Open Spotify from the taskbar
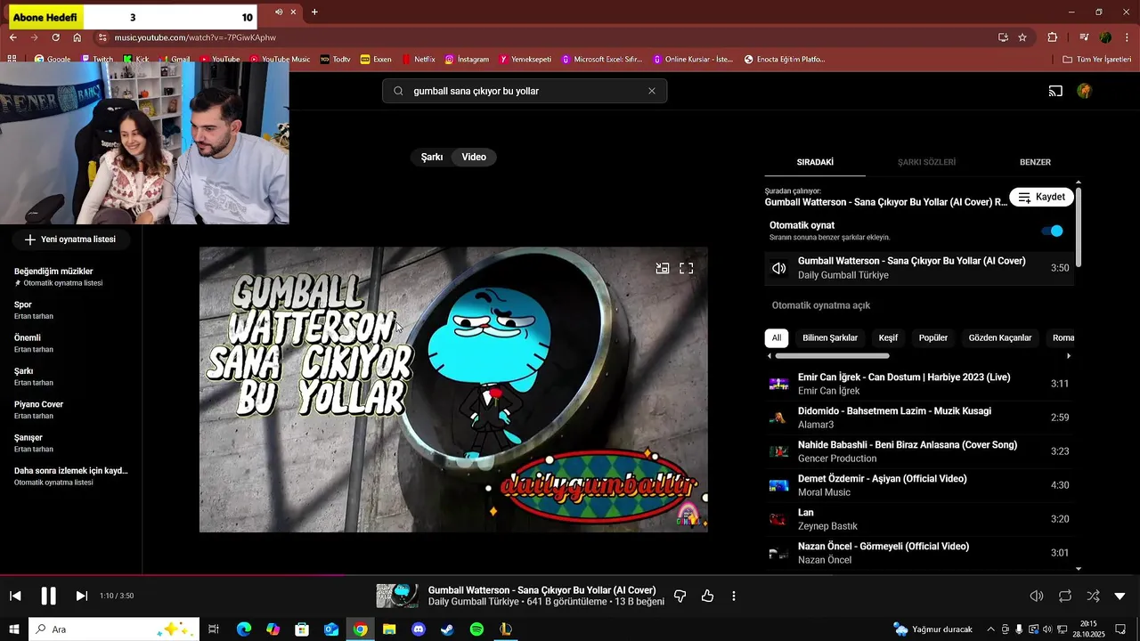The image size is (1140, 641). point(476,629)
